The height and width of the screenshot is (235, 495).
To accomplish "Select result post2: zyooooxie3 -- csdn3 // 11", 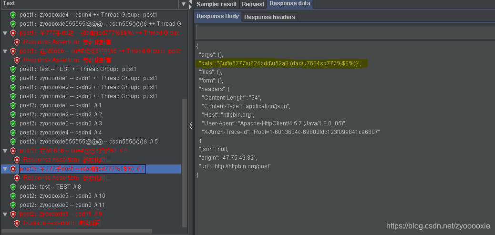I will click(62, 205).
